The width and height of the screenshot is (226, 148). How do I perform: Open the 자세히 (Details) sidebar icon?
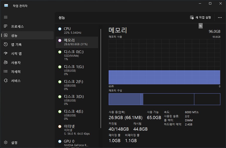[6, 72]
